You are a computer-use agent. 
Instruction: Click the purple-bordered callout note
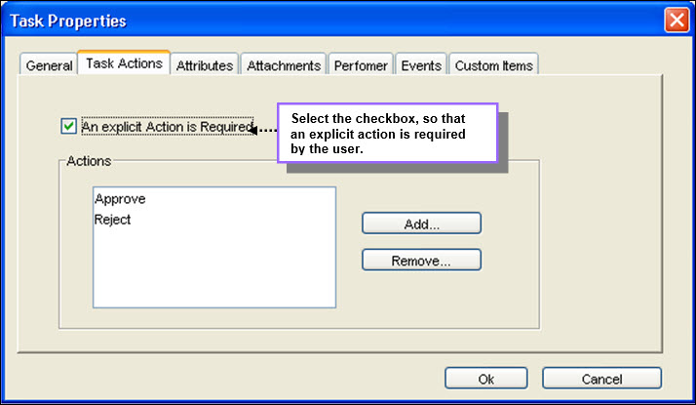(x=388, y=134)
